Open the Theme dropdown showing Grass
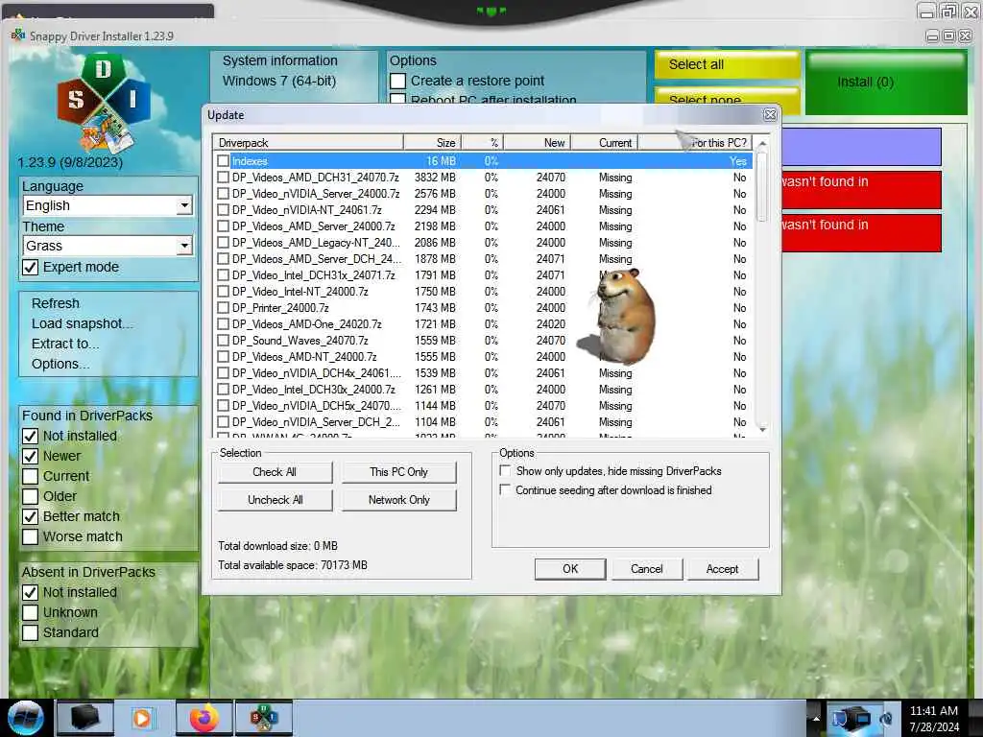The height and width of the screenshot is (737, 983). tap(108, 246)
